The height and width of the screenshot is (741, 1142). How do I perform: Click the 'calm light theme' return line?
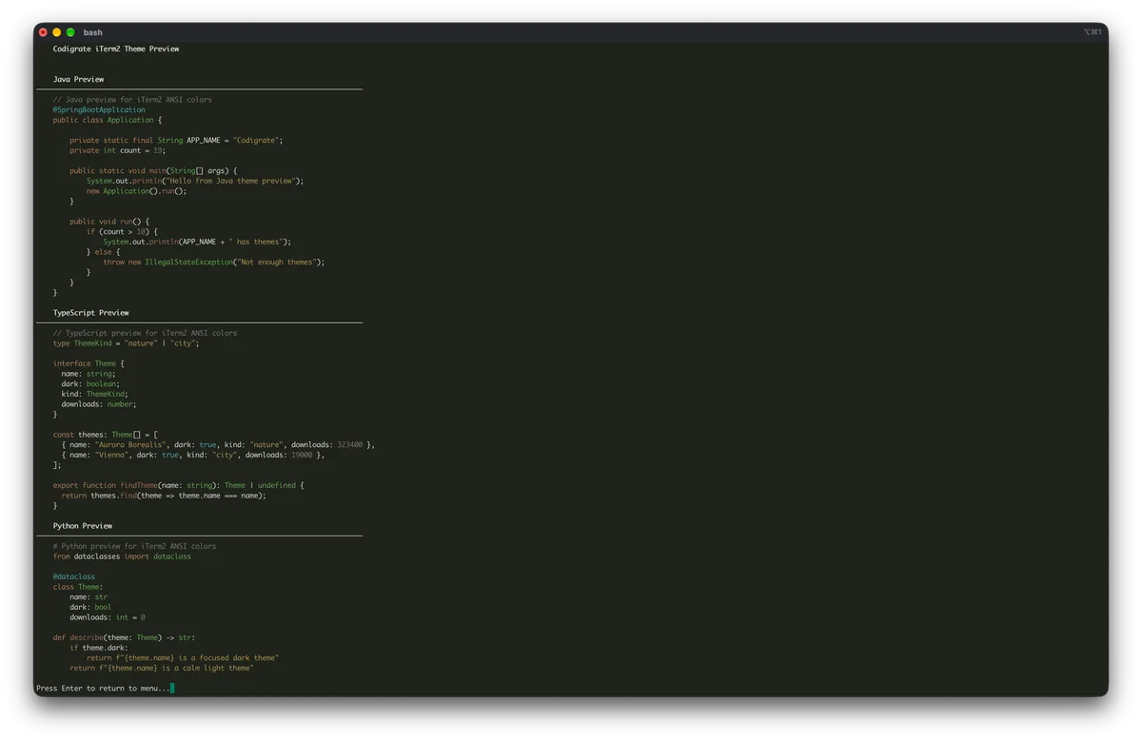point(162,668)
